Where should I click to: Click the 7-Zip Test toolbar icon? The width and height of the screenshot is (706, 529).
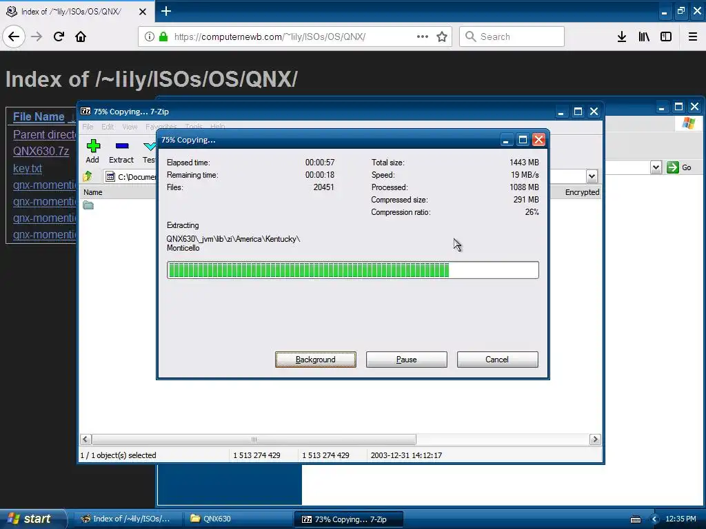[x=149, y=151]
